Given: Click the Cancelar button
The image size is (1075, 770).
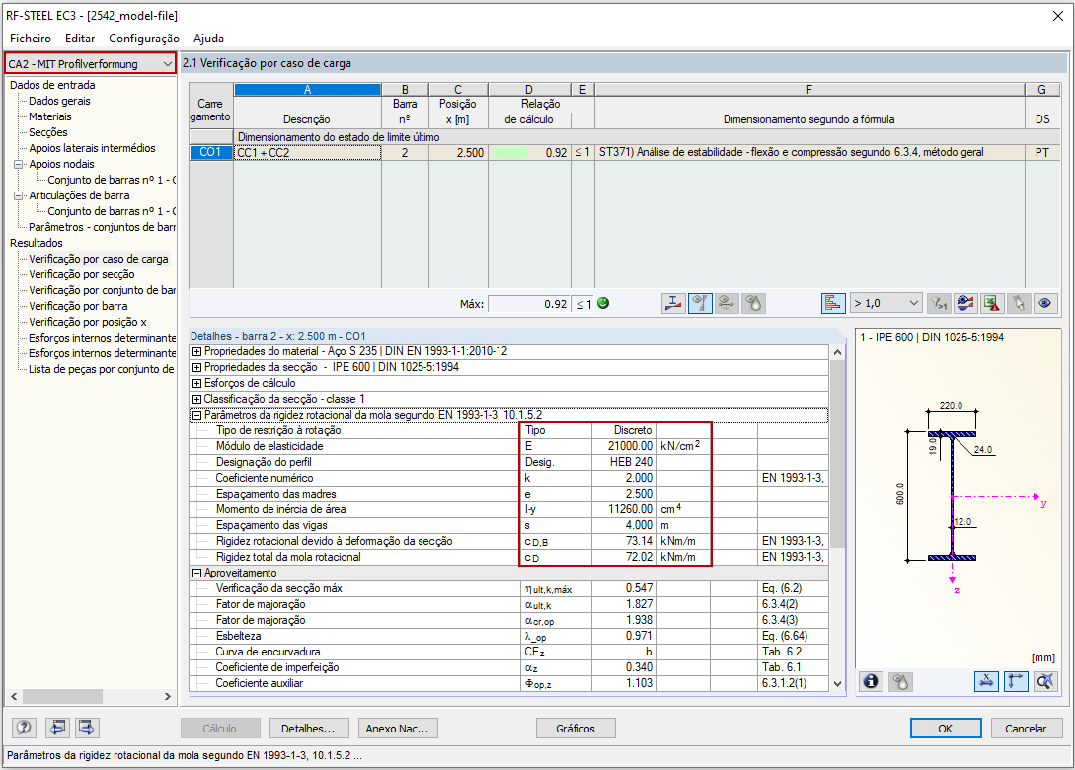Looking at the screenshot, I should [x=1026, y=729].
